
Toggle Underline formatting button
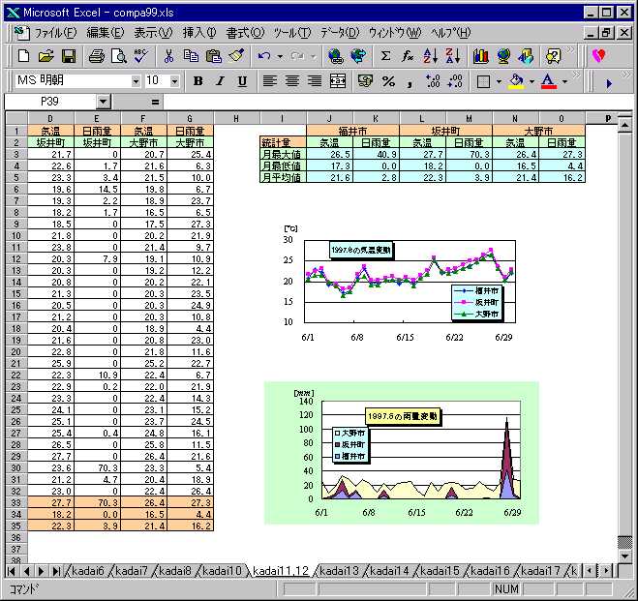tap(241, 81)
